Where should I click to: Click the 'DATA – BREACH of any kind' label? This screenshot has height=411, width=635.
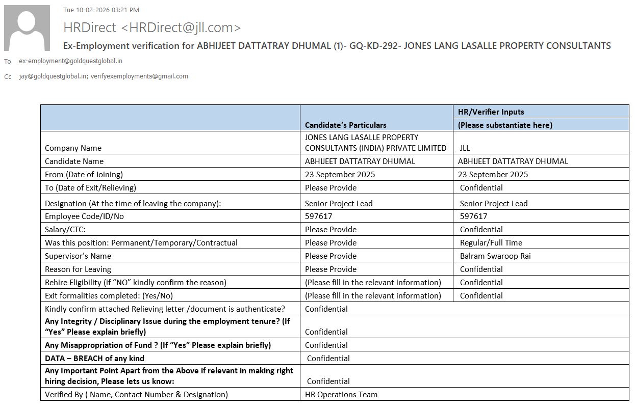(94, 359)
